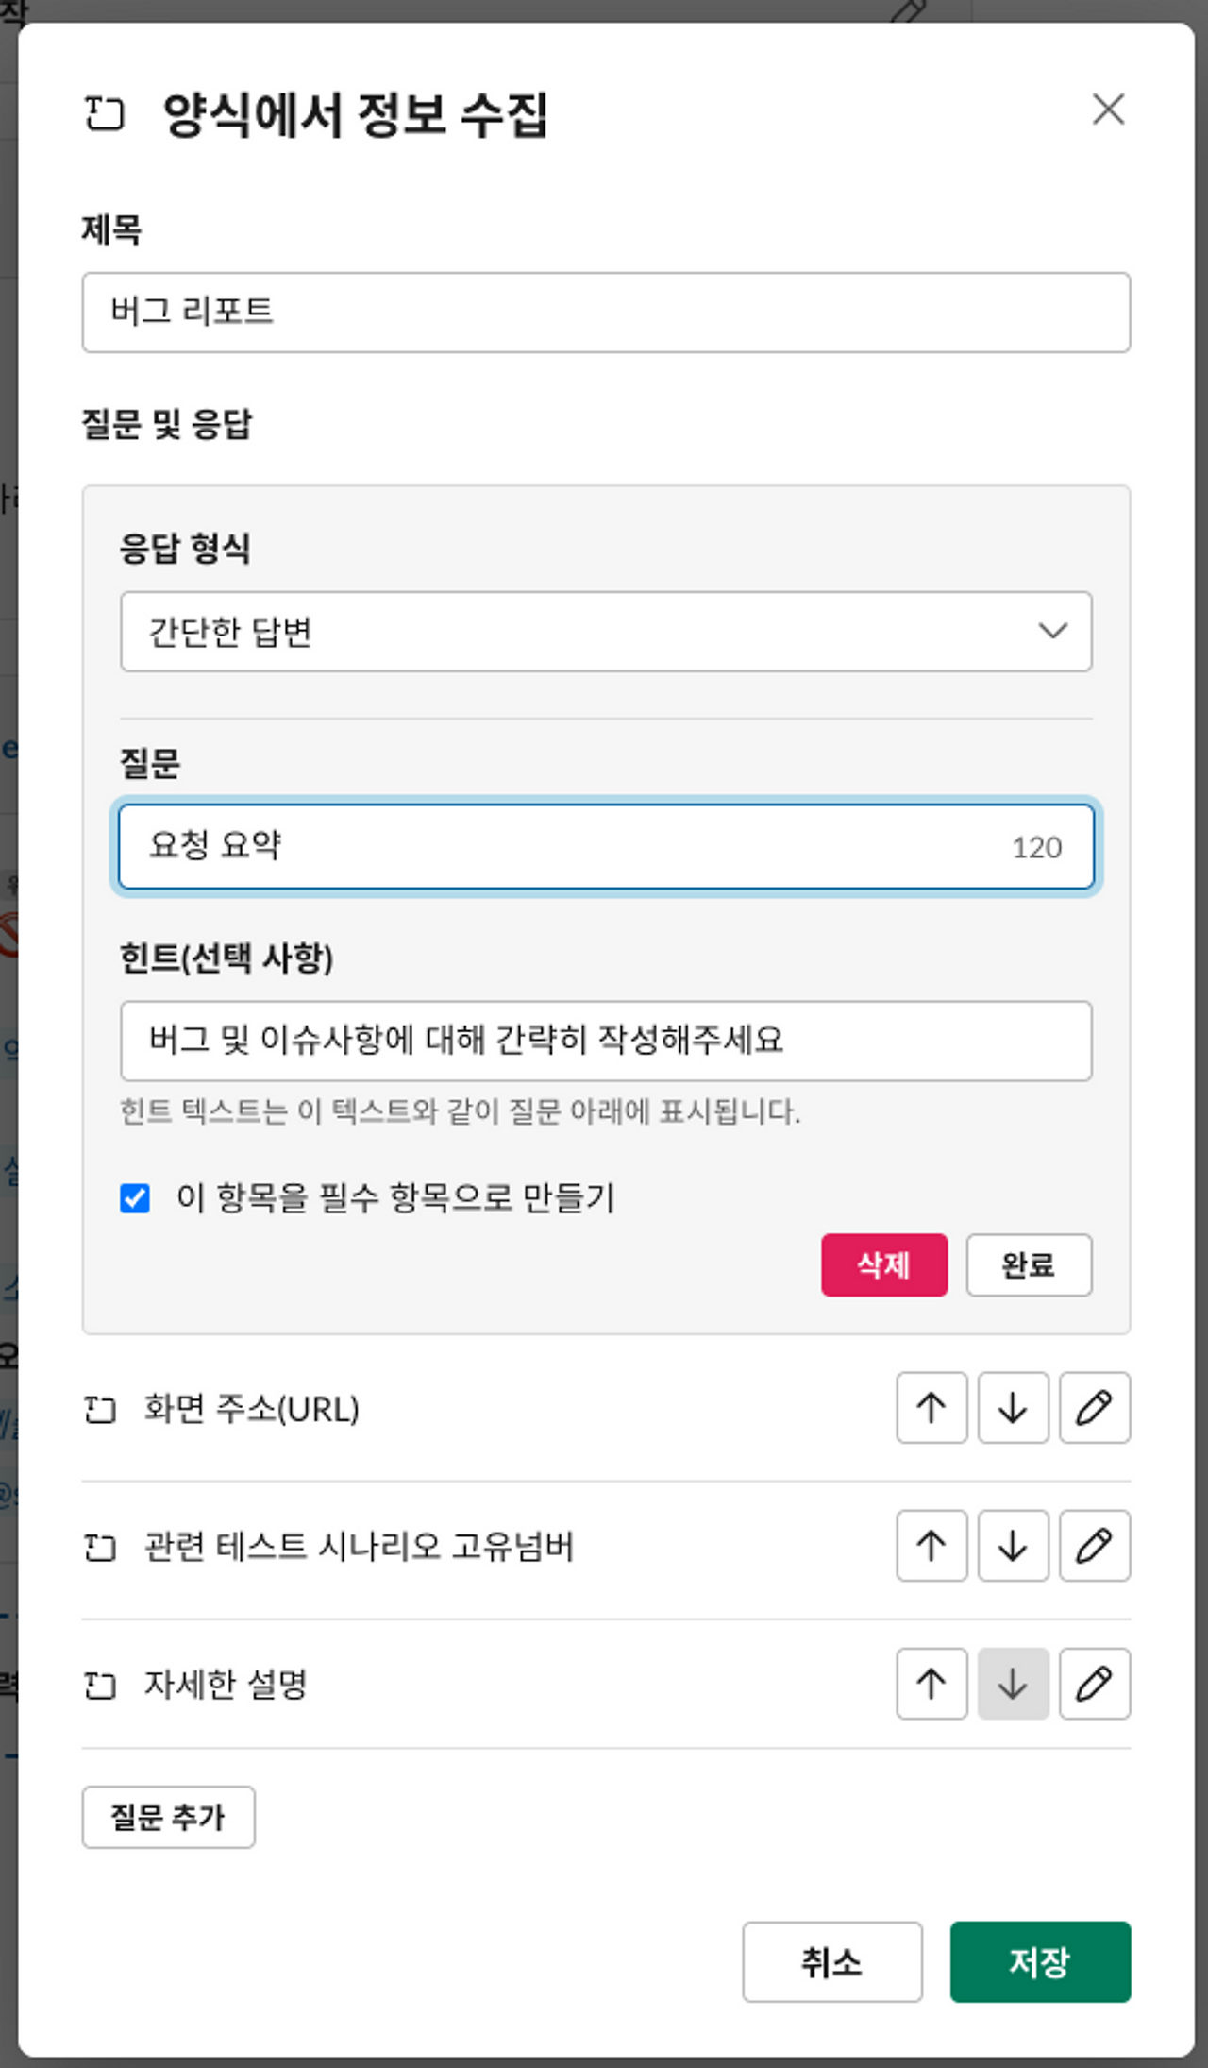Uncheck '이 항목을 필수 항목으로 만들기' checkbox

pos(135,1198)
